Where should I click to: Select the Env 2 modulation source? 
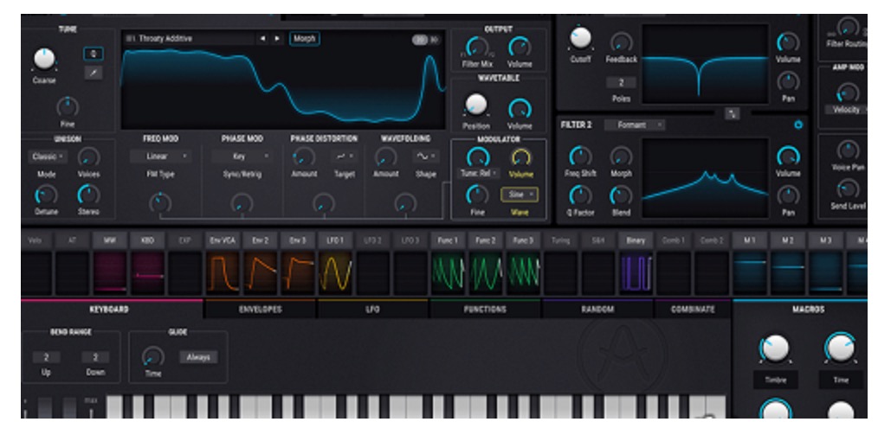point(261,241)
